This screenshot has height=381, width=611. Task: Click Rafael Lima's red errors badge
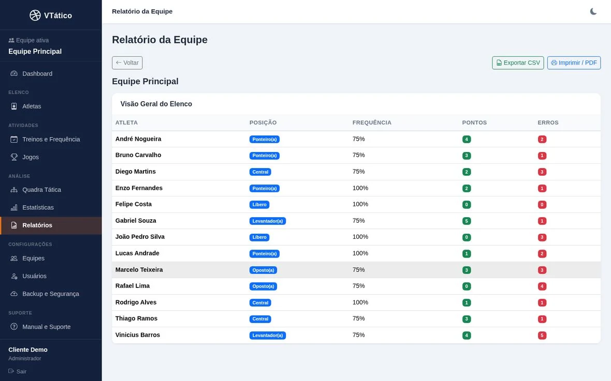(542, 286)
